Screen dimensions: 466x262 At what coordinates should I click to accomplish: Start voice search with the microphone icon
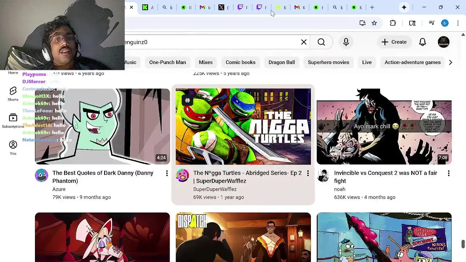click(x=346, y=42)
